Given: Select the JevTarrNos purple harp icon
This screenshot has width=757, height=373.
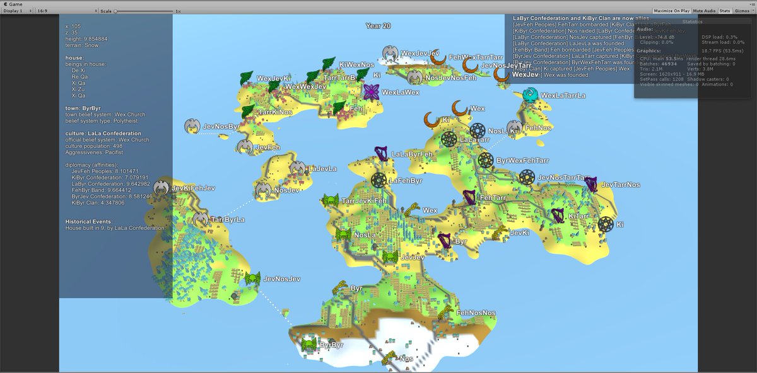Looking at the screenshot, I should pos(591,185).
